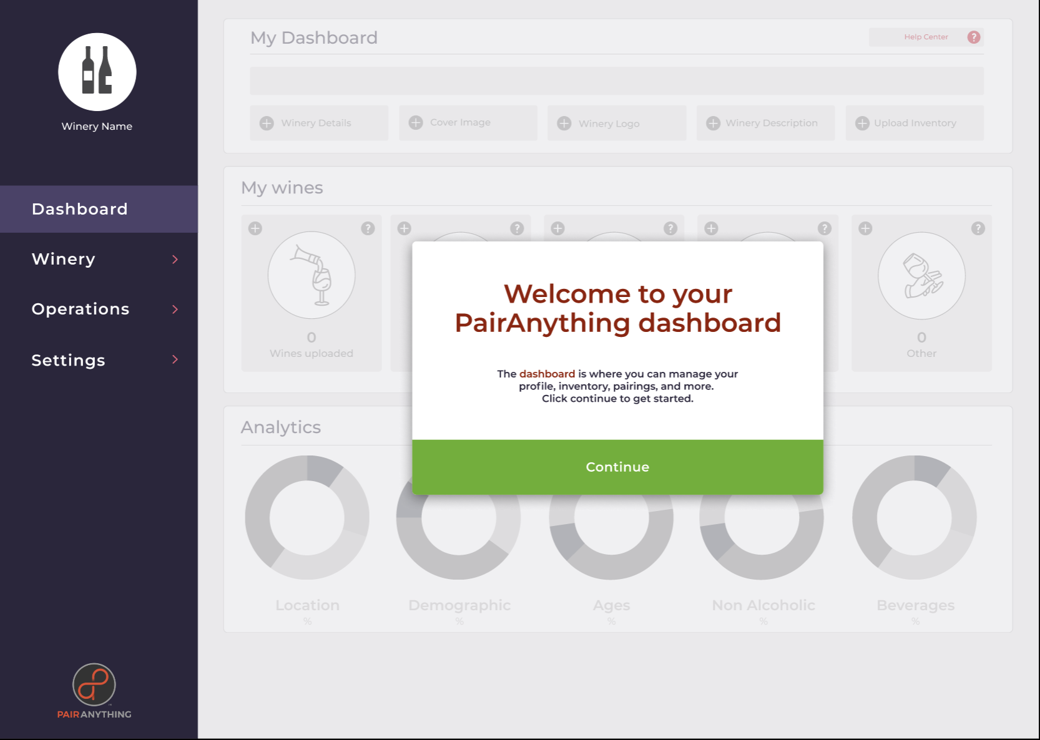This screenshot has width=1040, height=740.
Task: Open the Operations sidebar menu
Action: coord(99,309)
